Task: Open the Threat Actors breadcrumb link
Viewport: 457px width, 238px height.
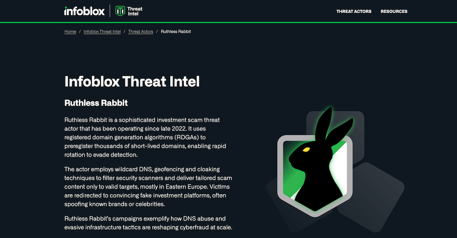Action: coord(141,32)
